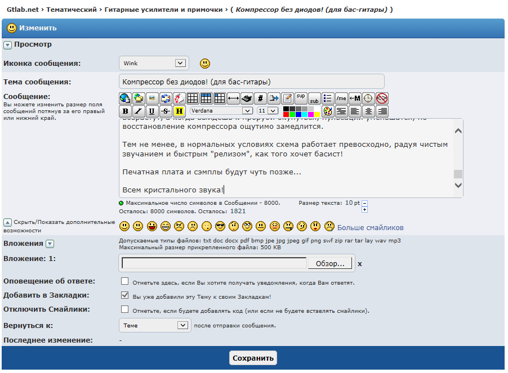
Task: Insert hyperlink using the globe icon
Action: (125, 98)
